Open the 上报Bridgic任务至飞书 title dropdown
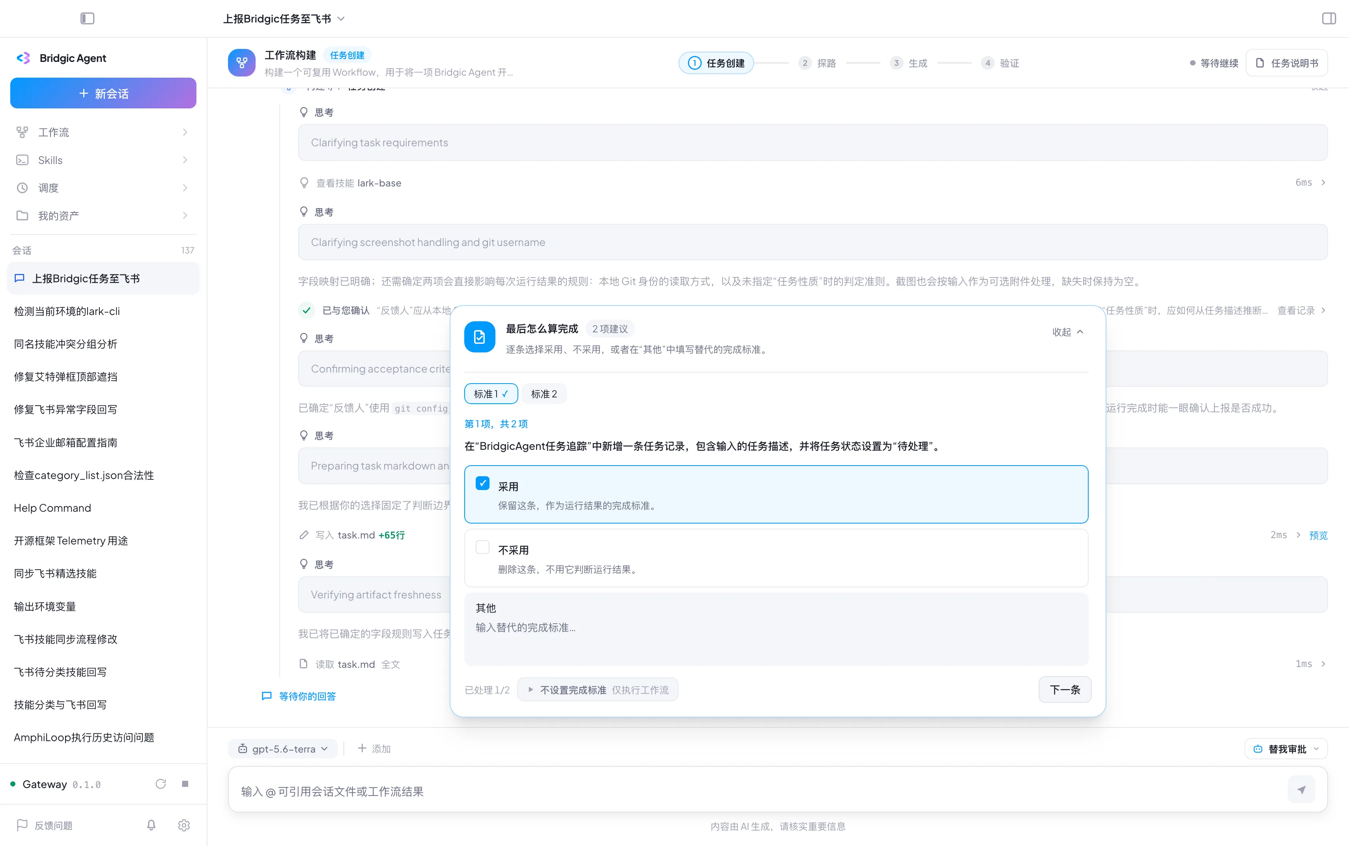This screenshot has width=1349, height=846. (x=284, y=19)
